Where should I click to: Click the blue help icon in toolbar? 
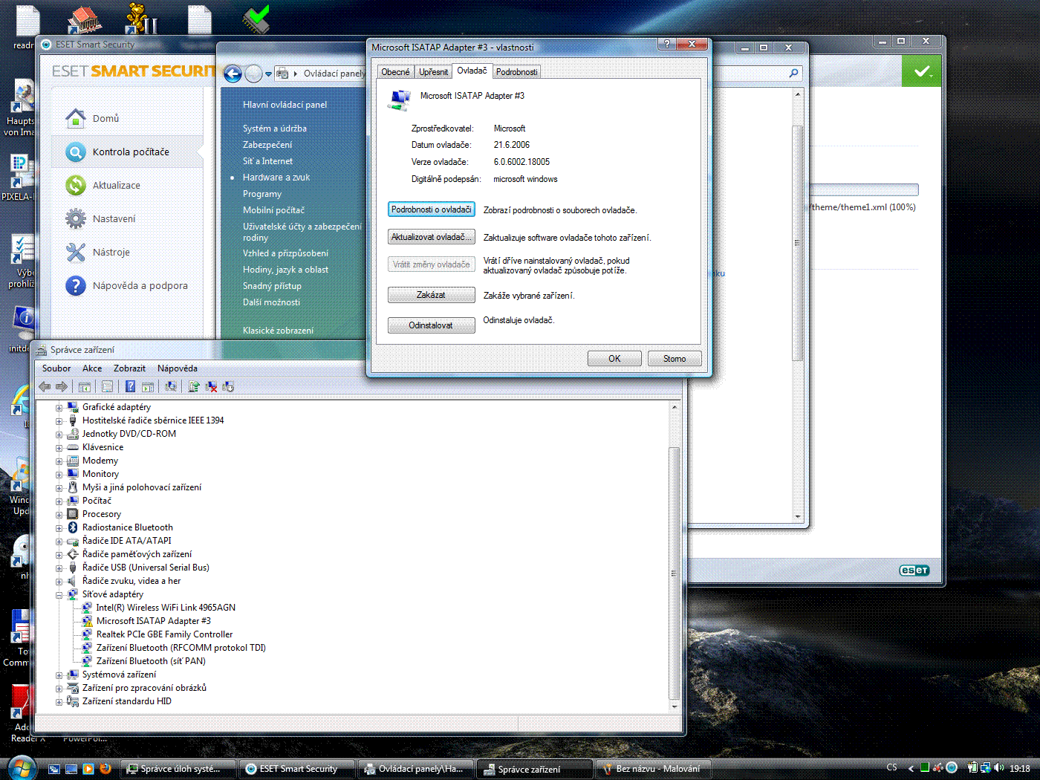(130, 386)
